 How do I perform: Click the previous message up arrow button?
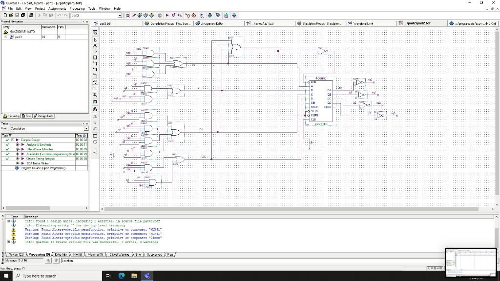tap(48, 261)
